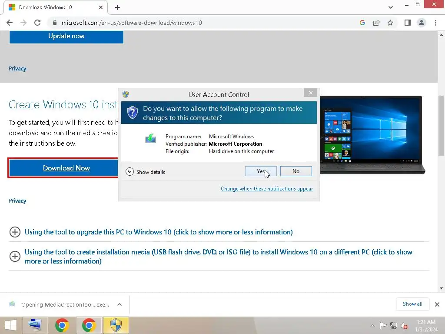The width and height of the screenshot is (445, 334).
Task: Click the share page icon
Action: coord(376,23)
